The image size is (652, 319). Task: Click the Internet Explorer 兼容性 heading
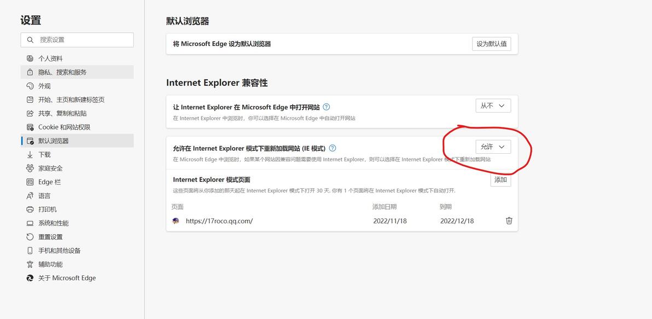click(x=217, y=83)
